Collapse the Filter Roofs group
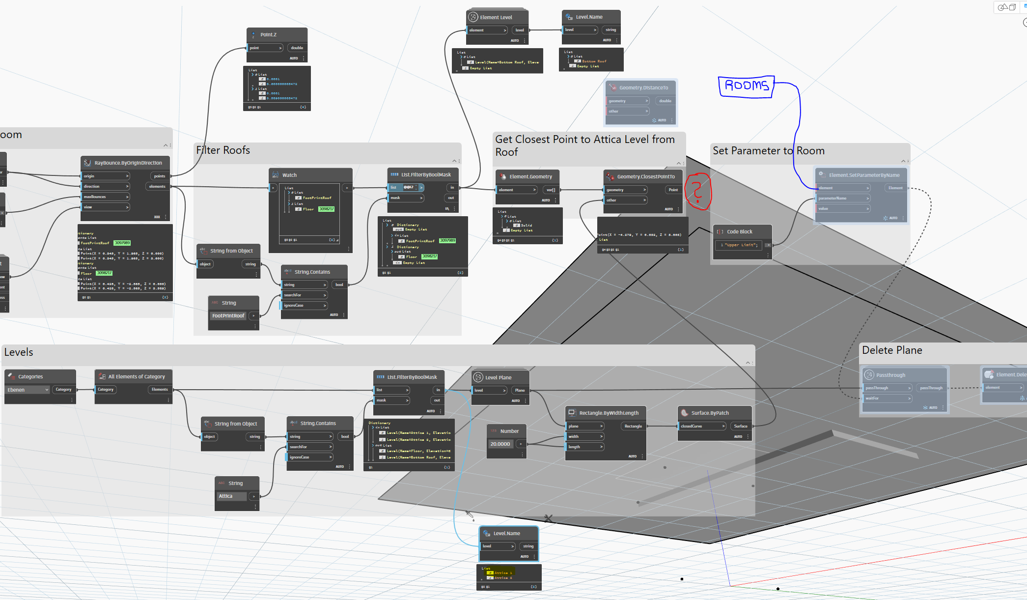 (454, 160)
